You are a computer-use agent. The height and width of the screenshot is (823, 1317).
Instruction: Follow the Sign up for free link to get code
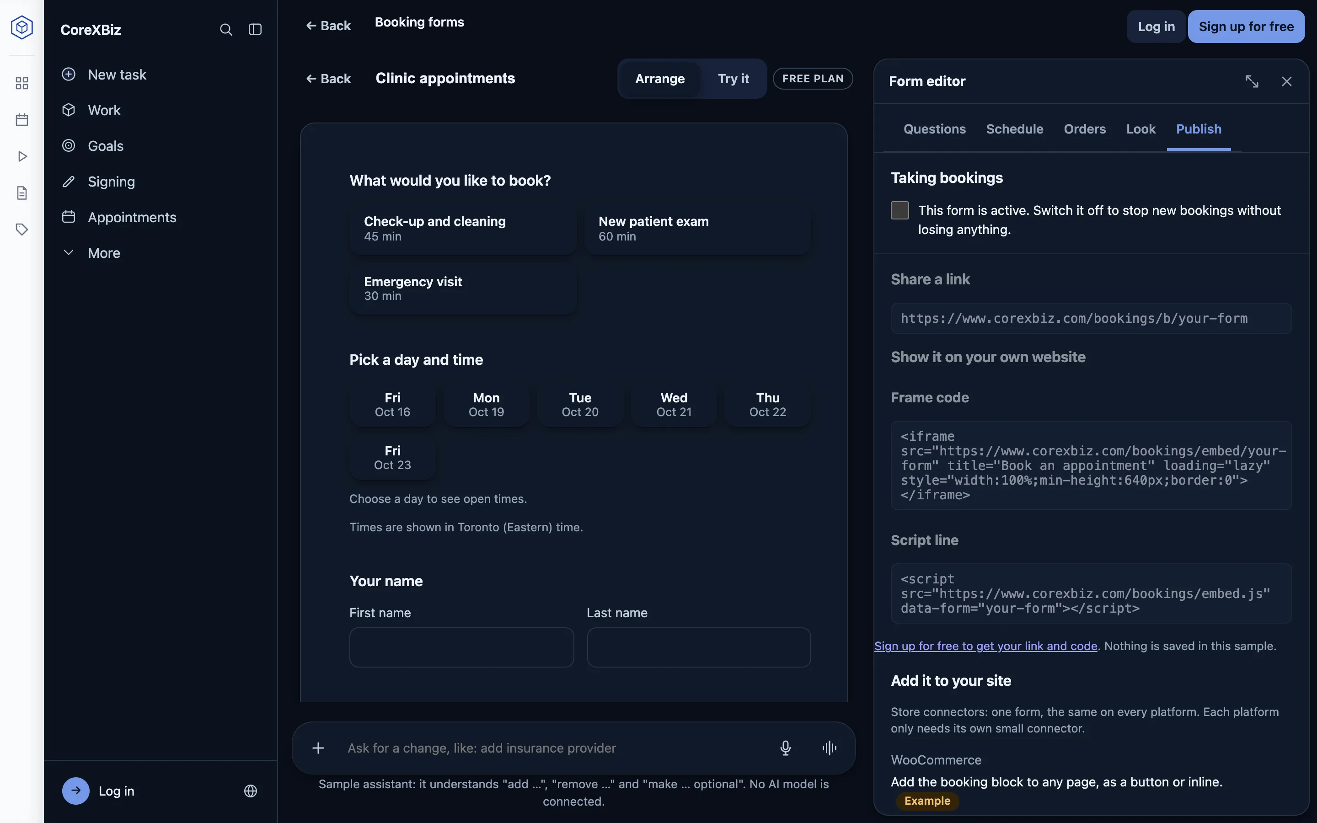point(985,646)
